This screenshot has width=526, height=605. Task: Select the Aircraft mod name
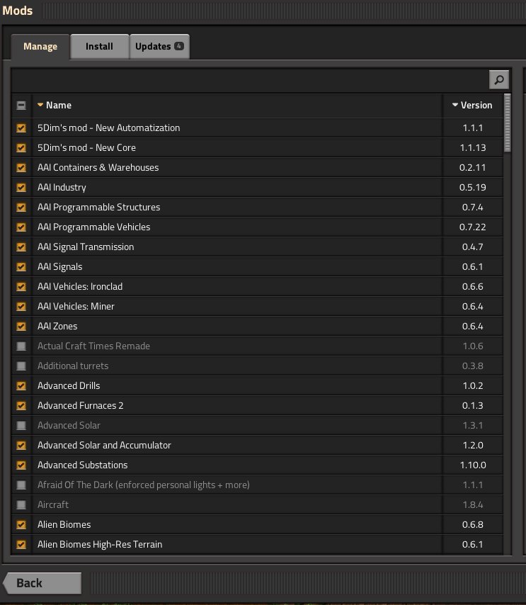(53, 504)
